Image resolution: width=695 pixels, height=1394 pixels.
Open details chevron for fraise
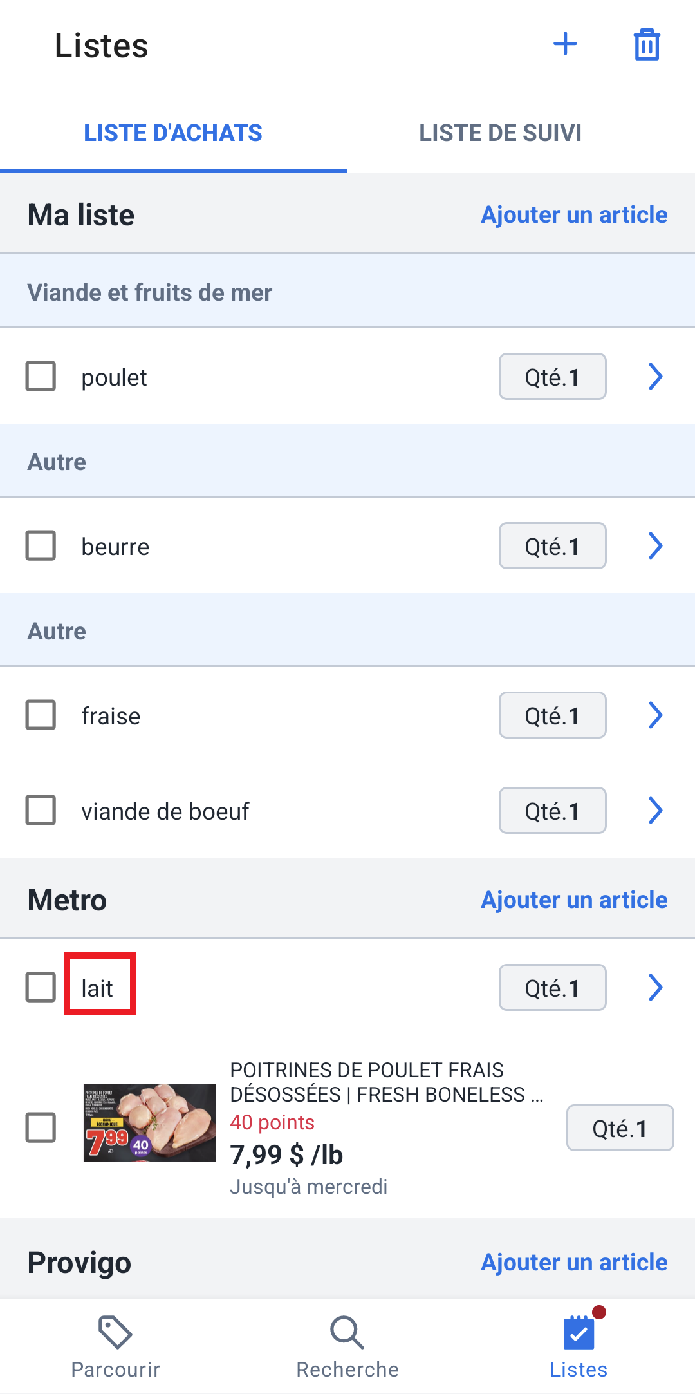(x=655, y=715)
